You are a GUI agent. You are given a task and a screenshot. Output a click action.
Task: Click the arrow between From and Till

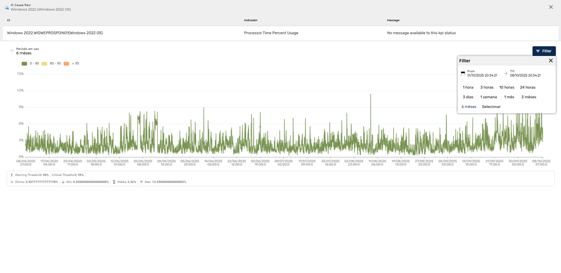coord(506,74)
